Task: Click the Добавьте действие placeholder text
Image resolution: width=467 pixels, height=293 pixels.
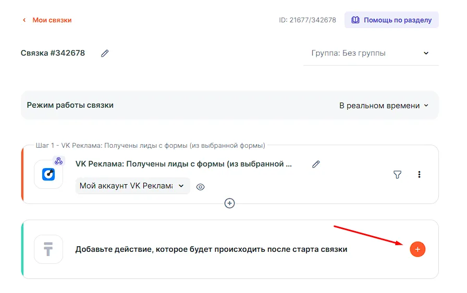Action: pos(211,249)
